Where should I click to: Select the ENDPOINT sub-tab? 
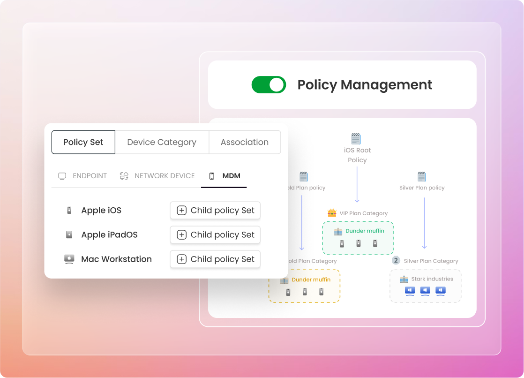(82, 176)
